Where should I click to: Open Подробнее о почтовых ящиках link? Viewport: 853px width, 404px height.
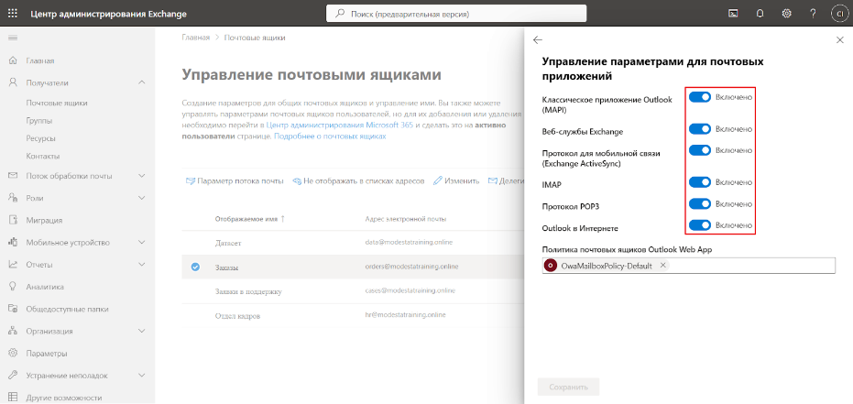(330, 136)
